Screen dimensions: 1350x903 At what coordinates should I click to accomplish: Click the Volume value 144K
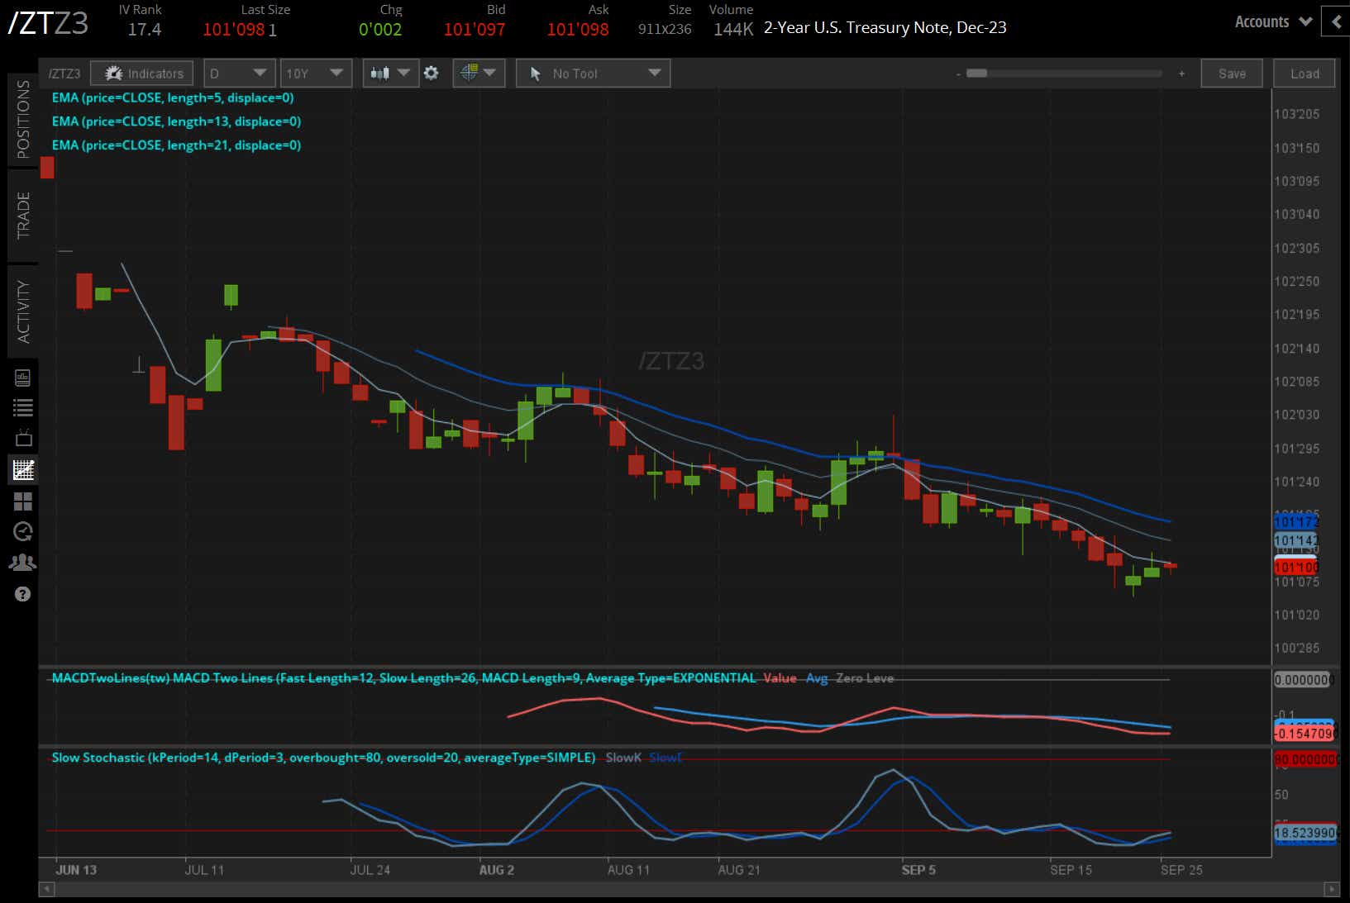pos(733,30)
